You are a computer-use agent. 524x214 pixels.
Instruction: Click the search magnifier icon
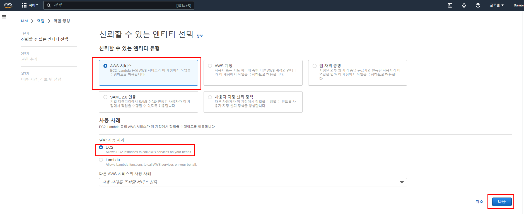coord(49,5)
